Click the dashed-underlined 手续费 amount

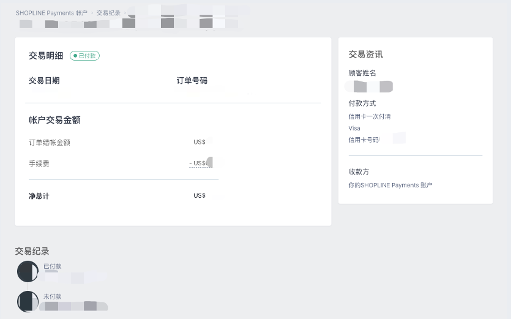point(201,163)
